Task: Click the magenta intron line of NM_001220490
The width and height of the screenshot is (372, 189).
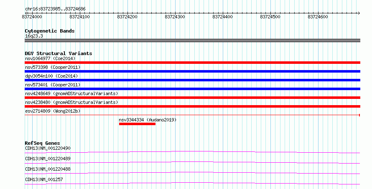Action: pyautogui.click(x=192, y=152)
